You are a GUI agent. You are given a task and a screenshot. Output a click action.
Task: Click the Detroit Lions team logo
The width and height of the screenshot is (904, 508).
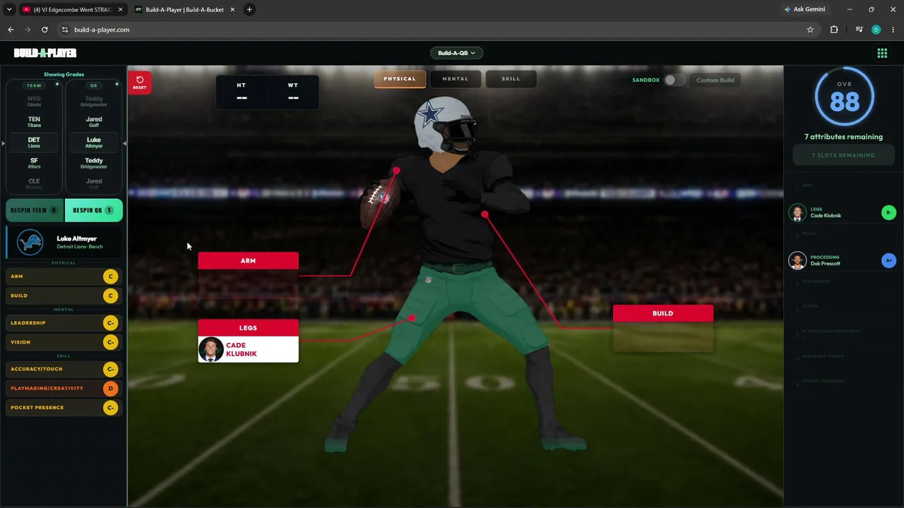30,242
